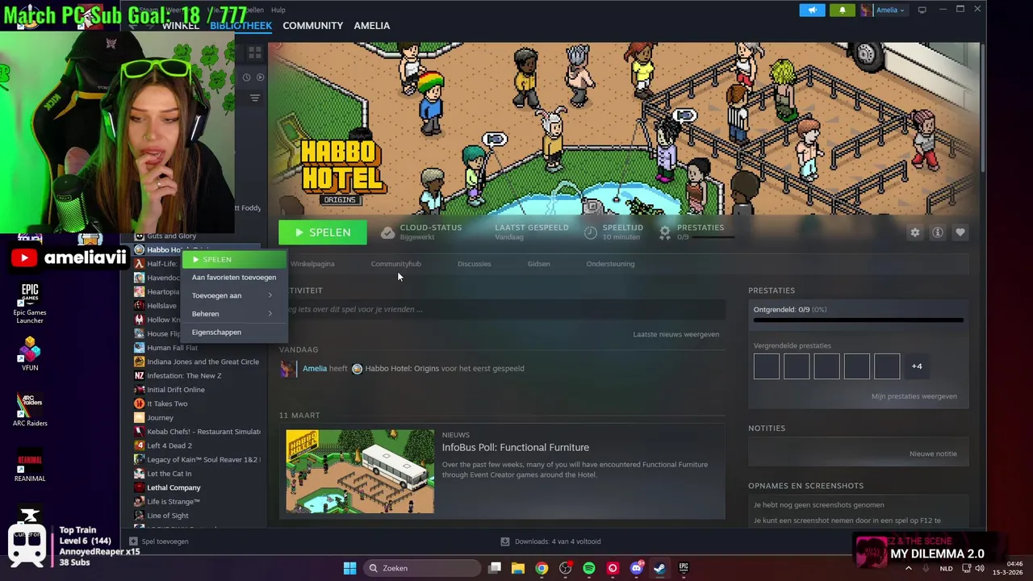The height and width of the screenshot is (581, 1033).
Task: Click the Prestaties gear icon
Action: coord(664,232)
